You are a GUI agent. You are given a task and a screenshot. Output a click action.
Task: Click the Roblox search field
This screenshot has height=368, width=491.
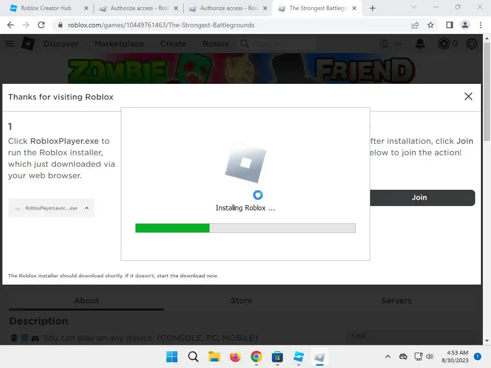coord(277,44)
